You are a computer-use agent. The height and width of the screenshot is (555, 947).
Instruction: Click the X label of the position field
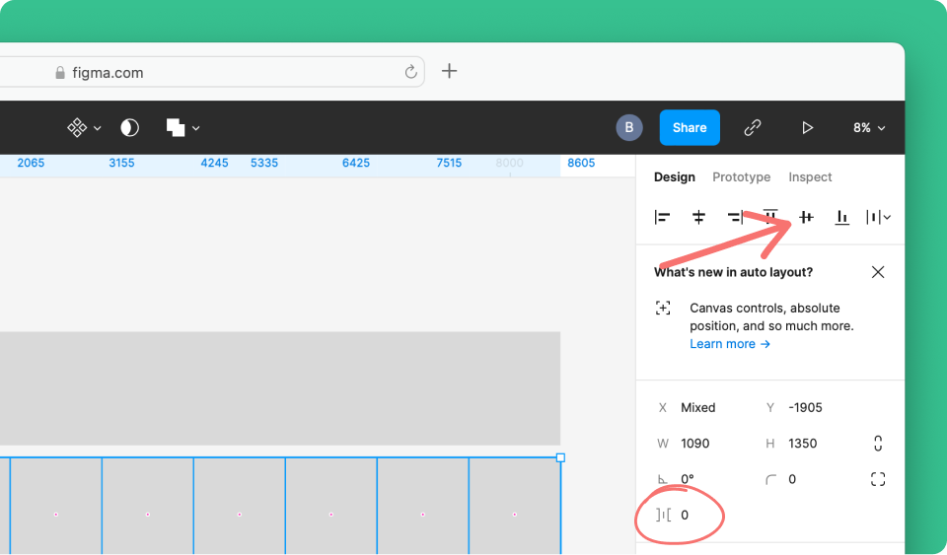(663, 408)
